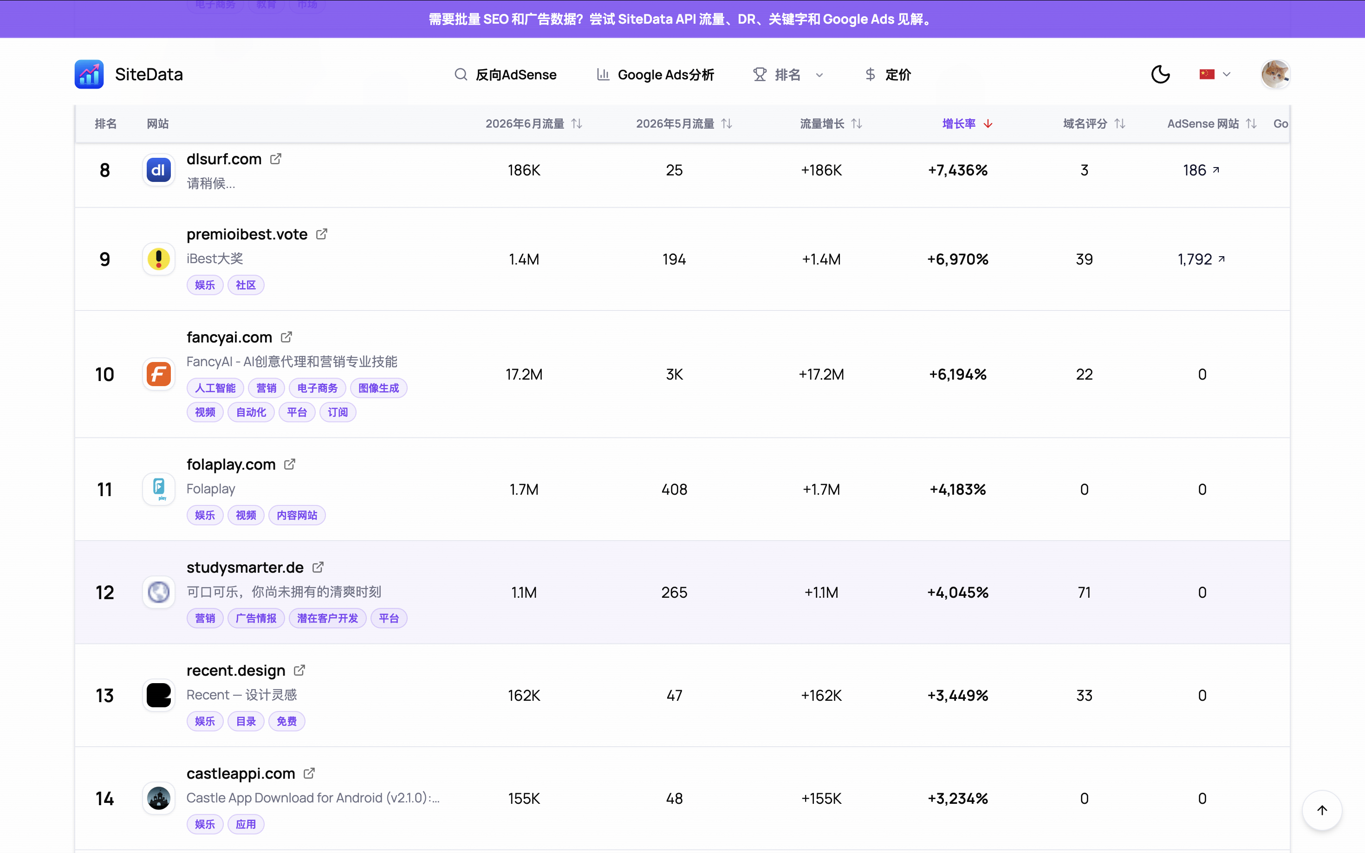This screenshot has height=853, width=1365.
Task: Back to top with the arrow button
Action: click(x=1321, y=810)
